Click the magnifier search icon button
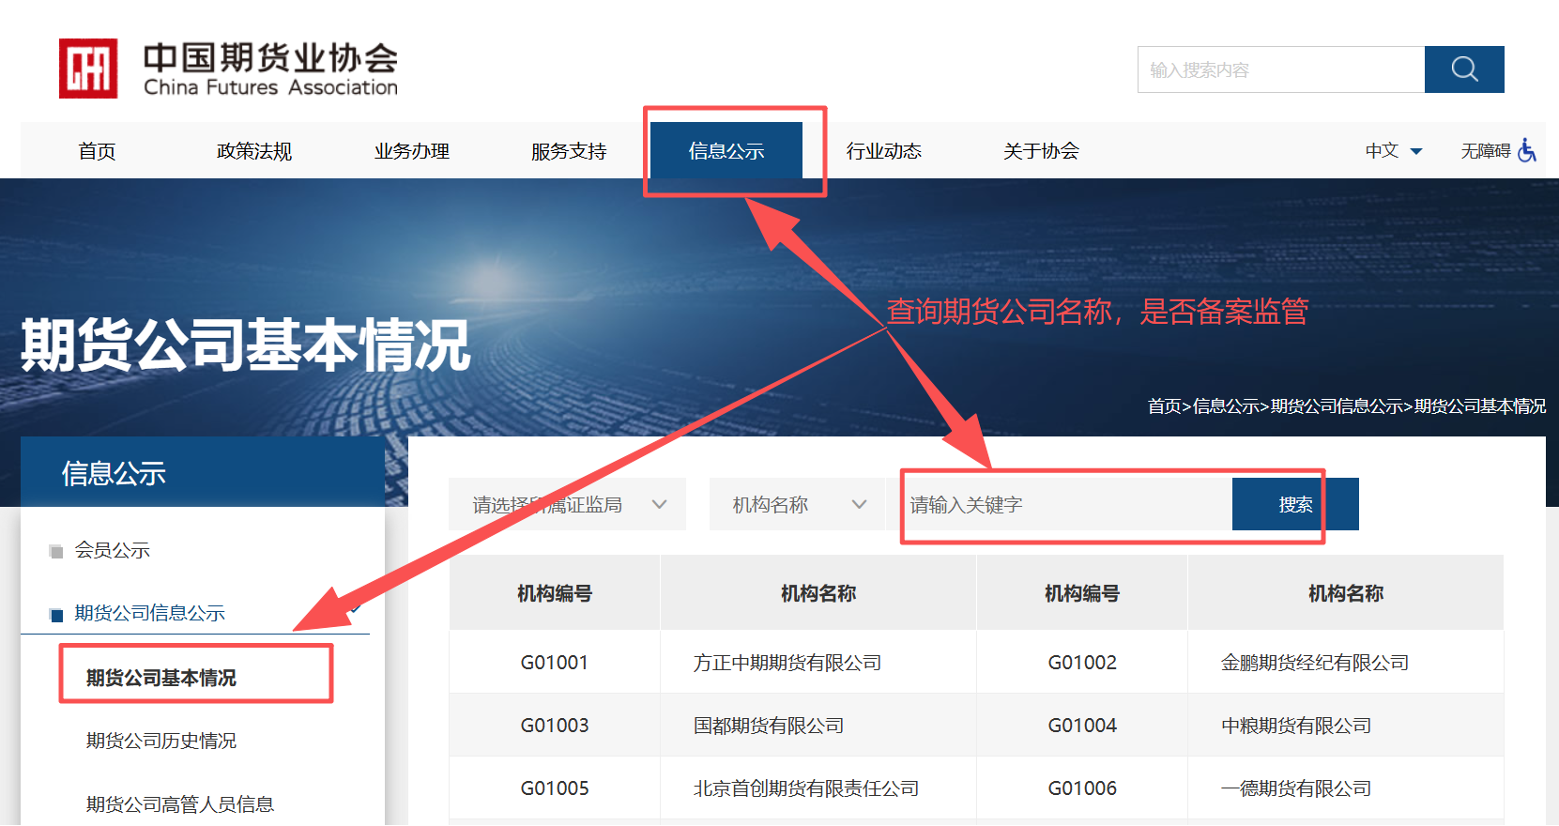The height and width of the screenshot is (826, 1559). pyautogui.click(x=1464, y=69)
